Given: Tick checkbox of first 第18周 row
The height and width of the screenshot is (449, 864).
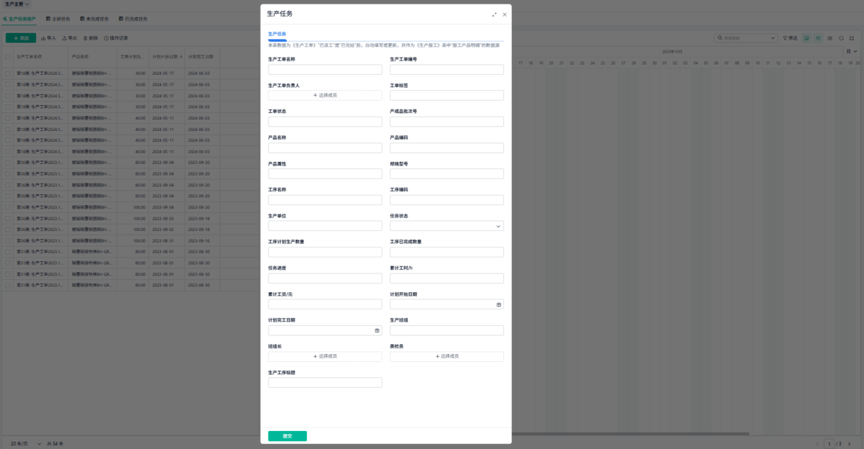Looking at the screenshot, I should tap(8, 73).
